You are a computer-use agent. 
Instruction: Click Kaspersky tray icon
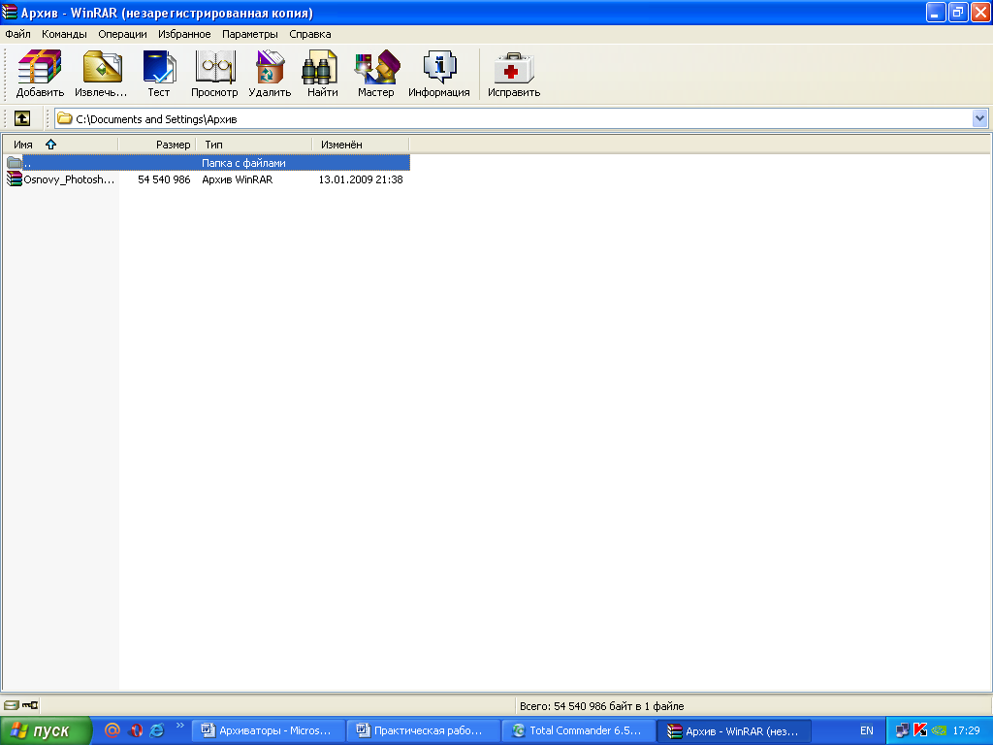click(x=920, y=730)
